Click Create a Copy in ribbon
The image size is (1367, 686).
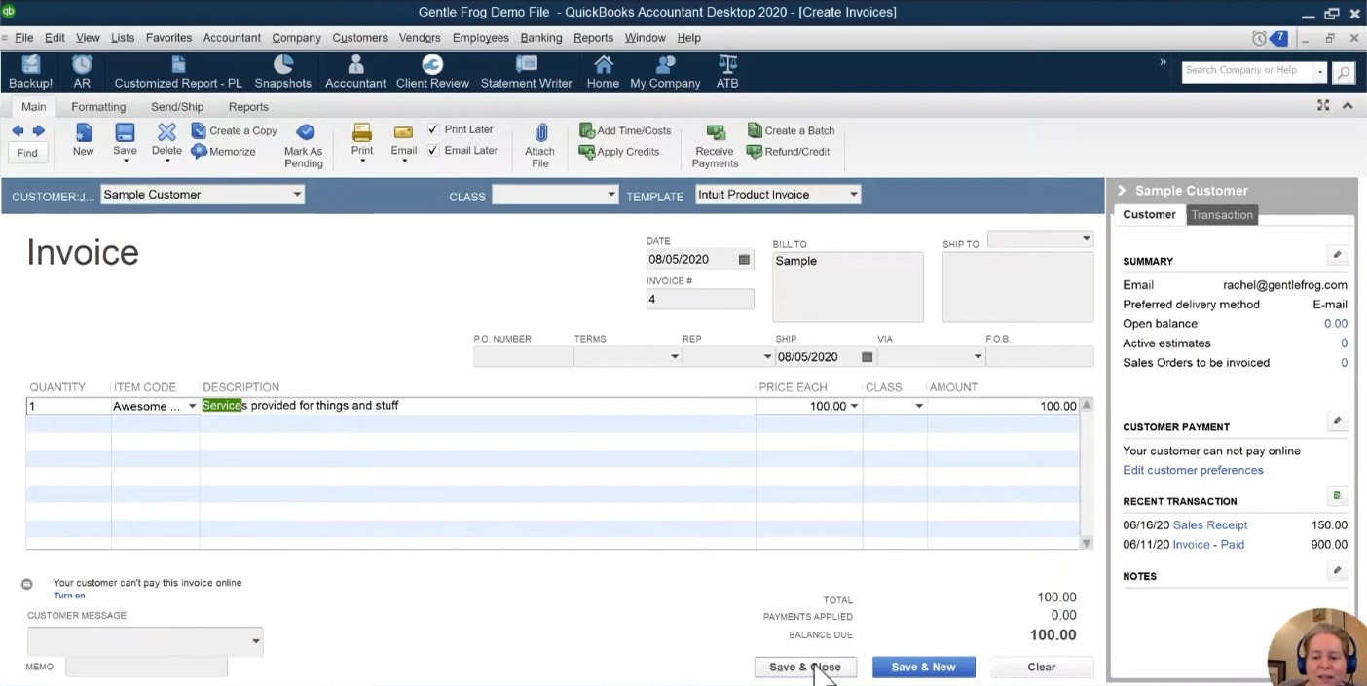click(235, 130)
